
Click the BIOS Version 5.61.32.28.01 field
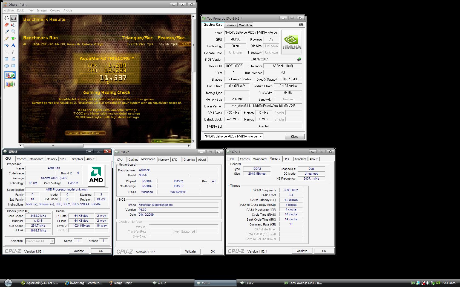click(x=259, y=59)
